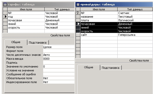Select the highlighted линий field in провайдеры
Image resolution: width=153 pixels, height=94 pixels.
point(99,28)
